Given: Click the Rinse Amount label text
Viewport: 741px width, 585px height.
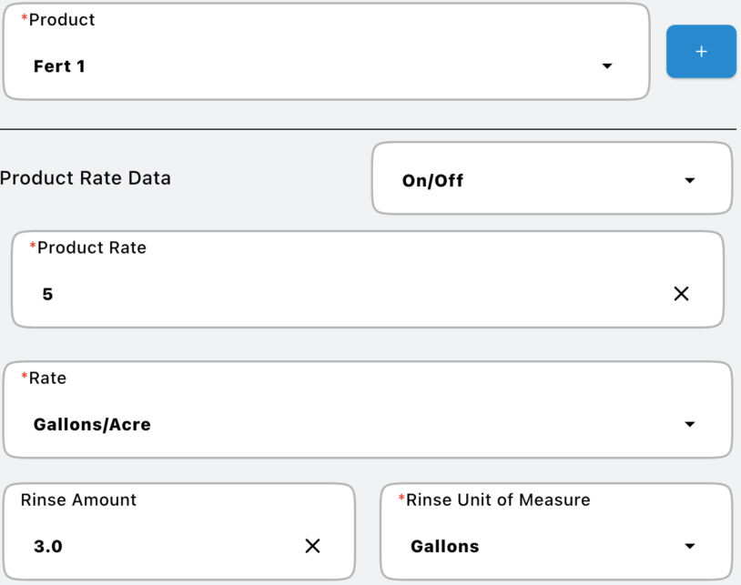Looking at the screenshot, I should click(78, 499).
